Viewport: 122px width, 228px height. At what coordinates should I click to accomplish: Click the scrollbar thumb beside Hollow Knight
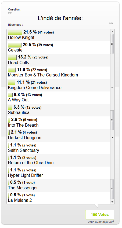[x=112, y=44]
